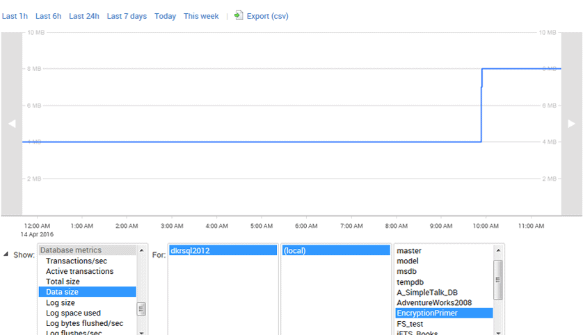Collapse the Show panel triangle

pos(6,254)
